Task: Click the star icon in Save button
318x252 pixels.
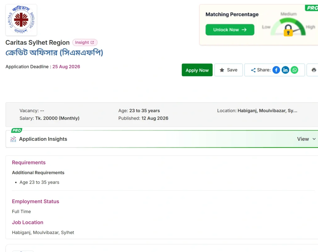Action: (x=222, y=70)
